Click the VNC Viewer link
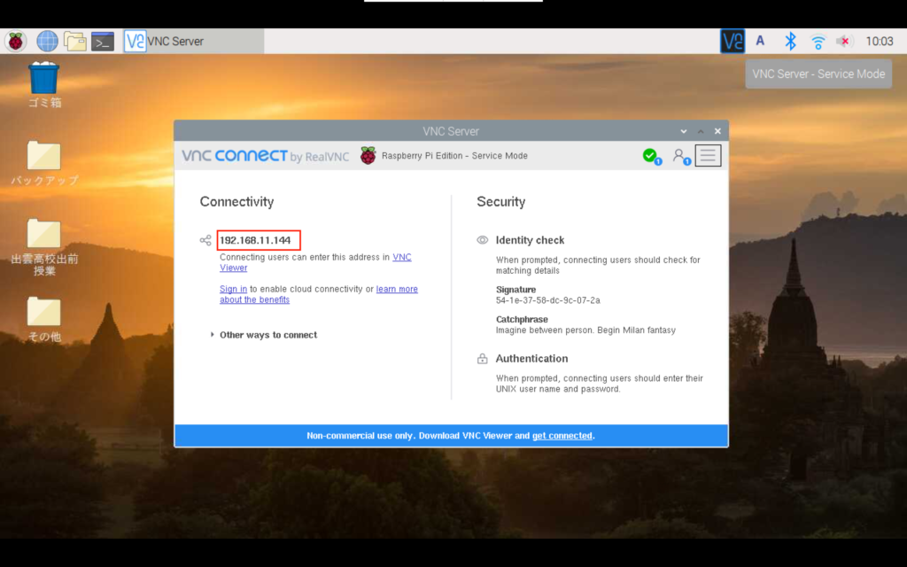Screen dimensions: 907x567 tap(401, 258)
